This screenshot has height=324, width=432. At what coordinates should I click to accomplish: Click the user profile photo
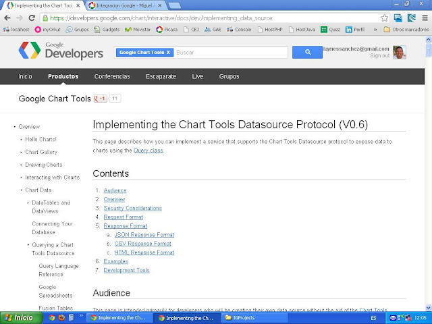pyautogui.click(x=400, y=53)
